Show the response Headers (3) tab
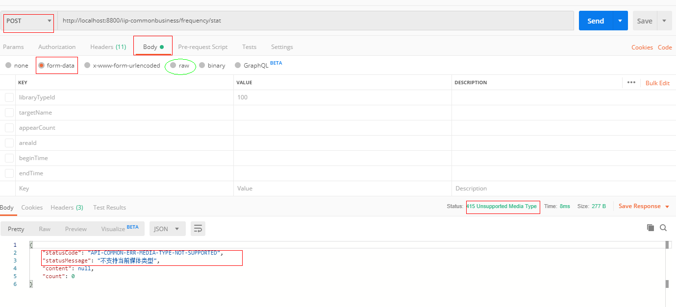This screenshot has height=307, width=676. tap(67, 208)
